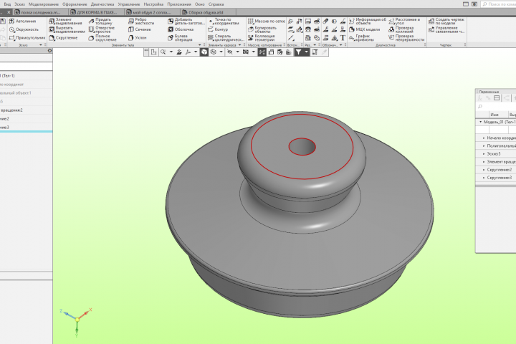Click Спираль цилиндрическая tool
516x344 pixels.
pos(226,38)
